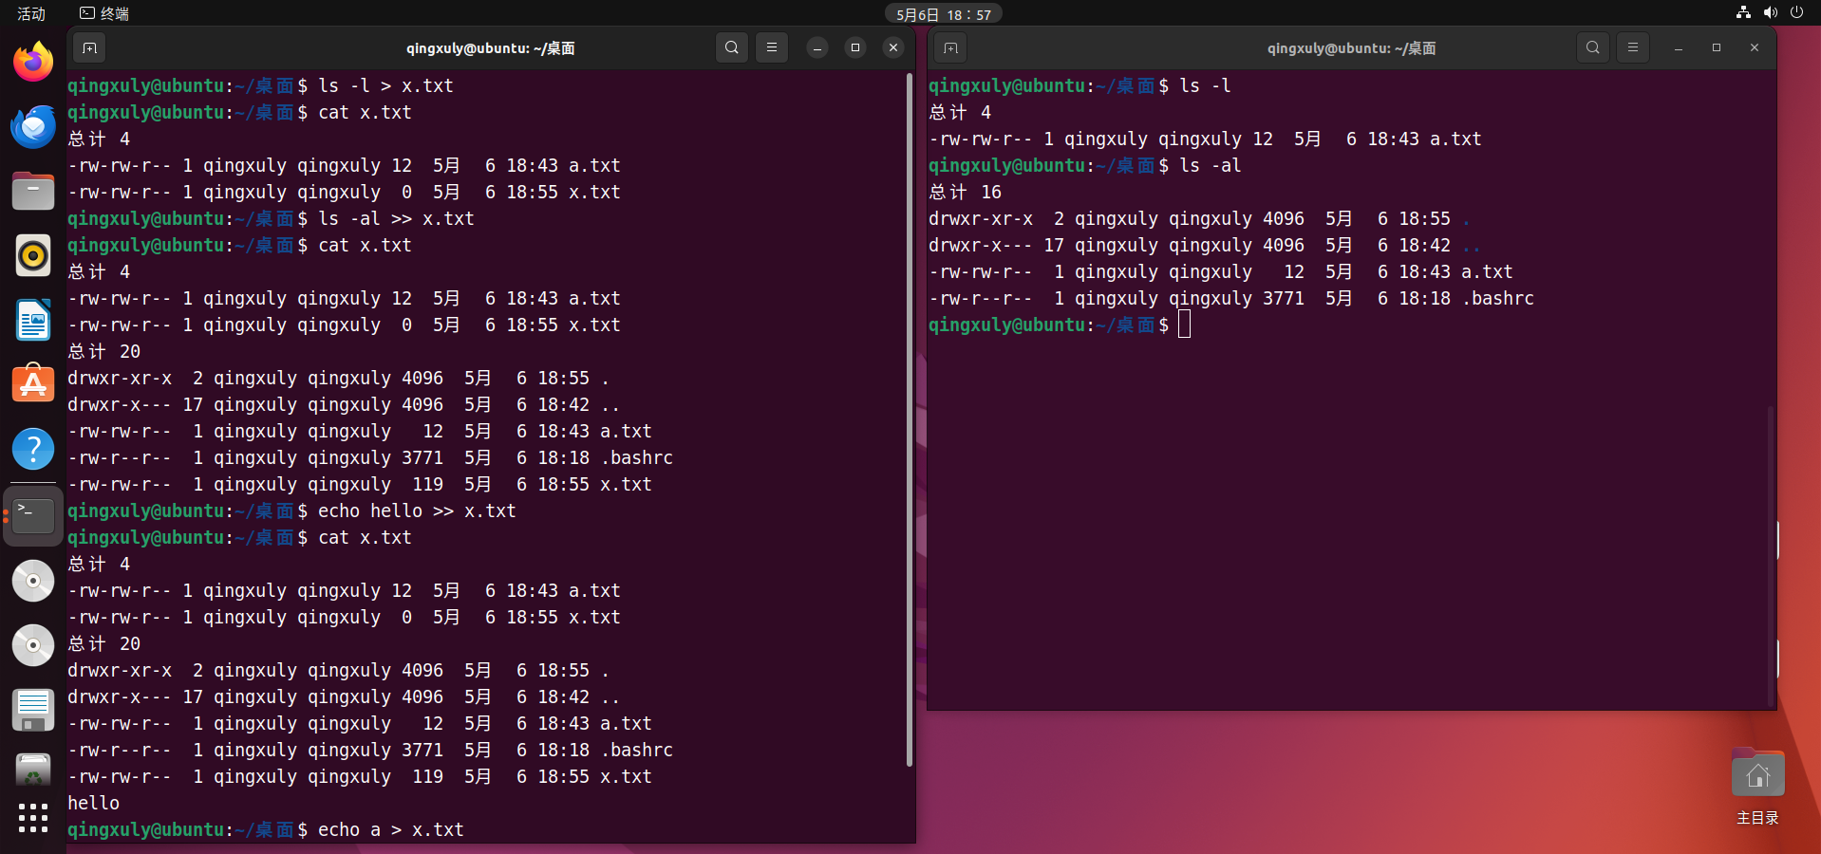Open clock and calendar 5月6日 18:57
Screen dimensions: 1821x854
[944, 13]
